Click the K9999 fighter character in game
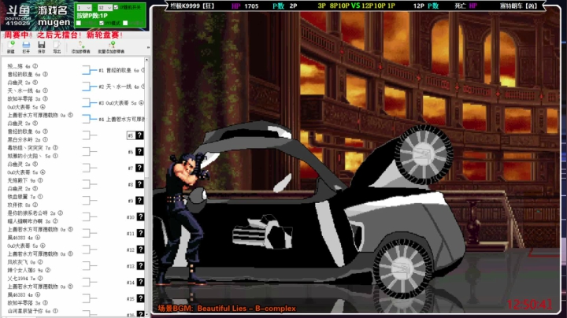This screenshot has height=318, width=567. coord(184,219)
